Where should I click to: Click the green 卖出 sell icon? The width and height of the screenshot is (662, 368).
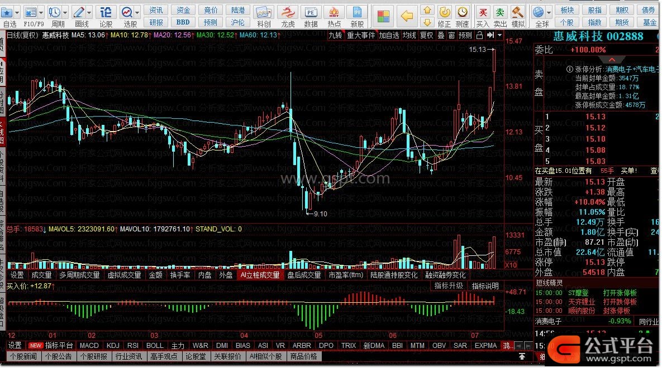(500, 12)
